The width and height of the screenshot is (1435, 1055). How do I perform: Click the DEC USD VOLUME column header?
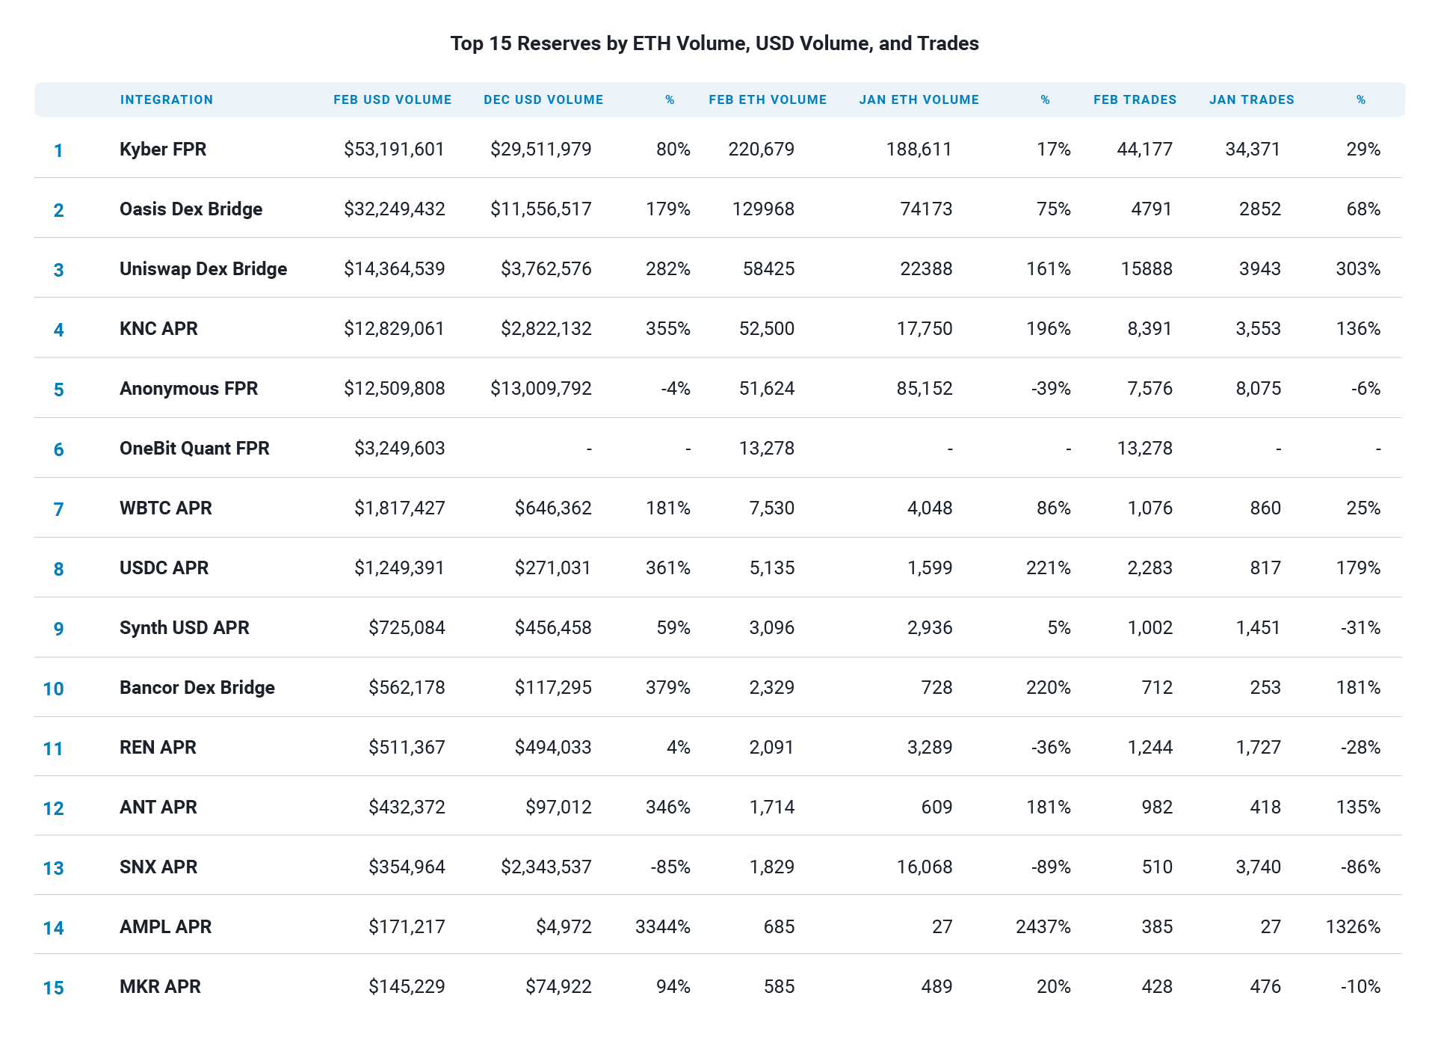click(543, 99)
